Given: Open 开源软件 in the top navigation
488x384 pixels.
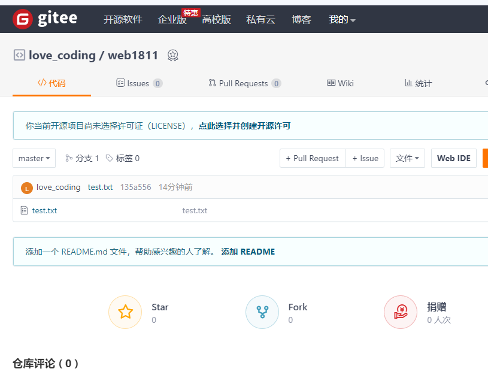Looking at the screenshot, I should point(123,20).
